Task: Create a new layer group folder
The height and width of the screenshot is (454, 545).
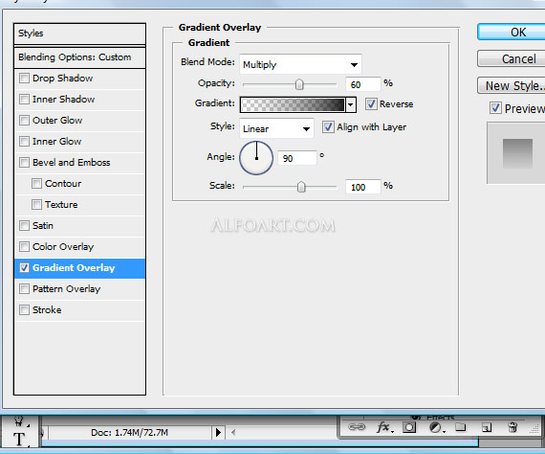Action: tap(461, 427)
